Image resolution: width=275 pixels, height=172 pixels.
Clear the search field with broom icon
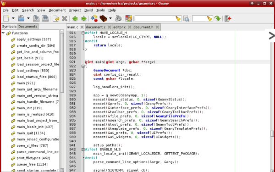pos(178,18)
